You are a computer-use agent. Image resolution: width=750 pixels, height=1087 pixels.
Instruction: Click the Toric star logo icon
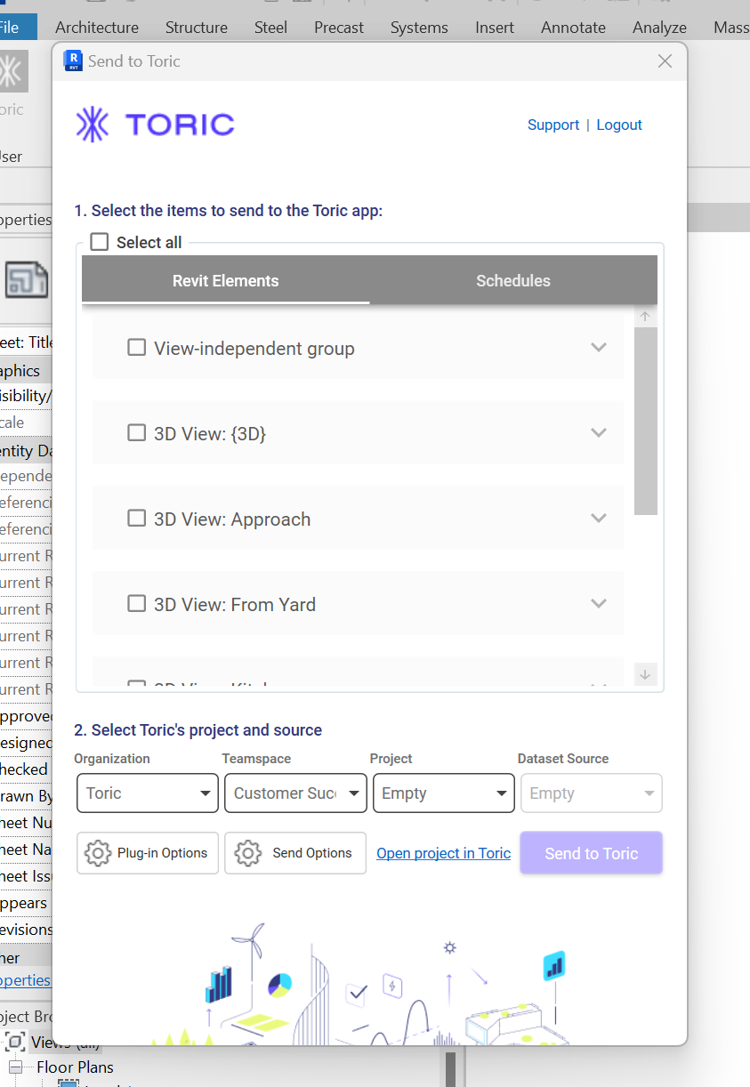(93, 125)
